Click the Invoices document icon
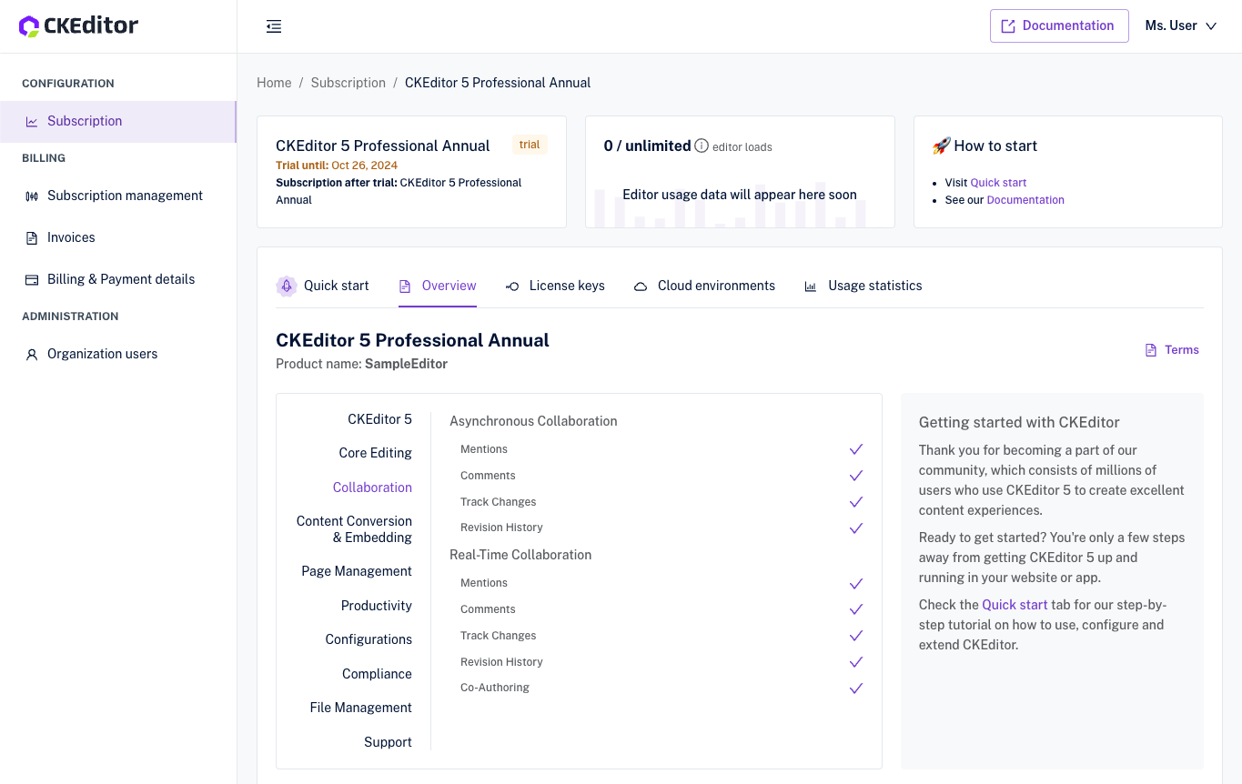The image size is (1242, 784). pos(32,238)
